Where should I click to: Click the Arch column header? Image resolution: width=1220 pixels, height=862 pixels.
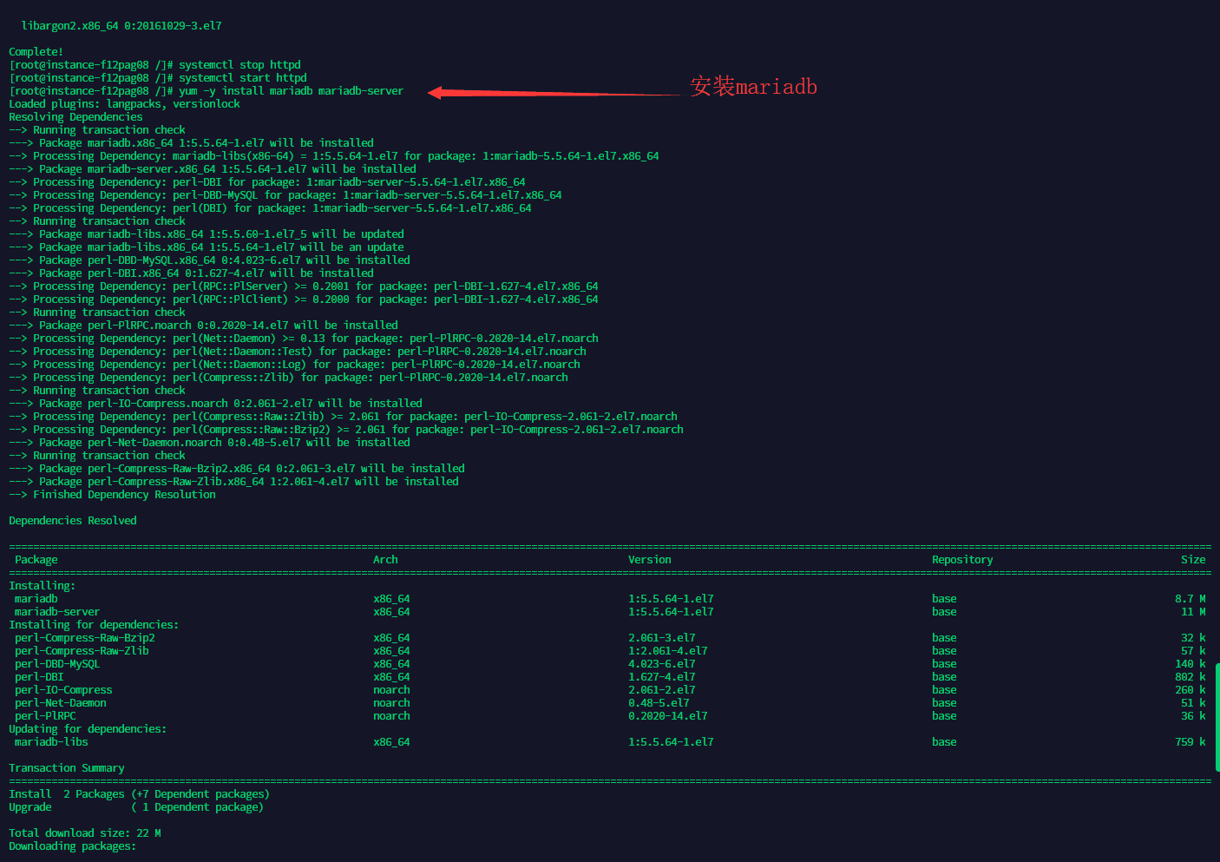tap(385, 559)
